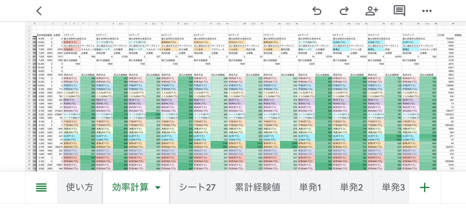Select the column BF header
Image resolution: width=466 pixels, height=215 pixels.
click(453, 23)
